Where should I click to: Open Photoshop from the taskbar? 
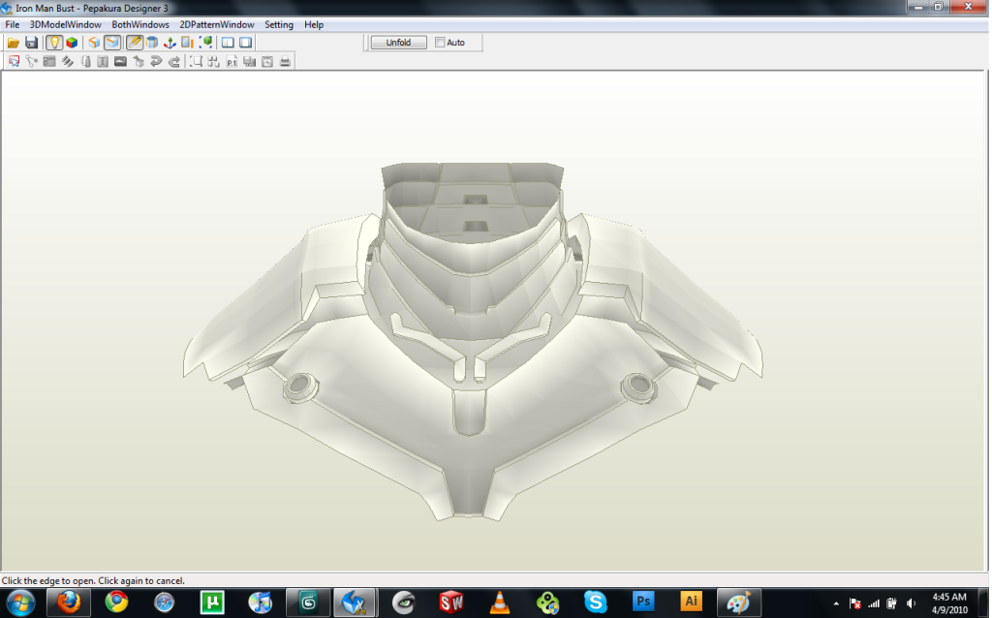[643, 602]
